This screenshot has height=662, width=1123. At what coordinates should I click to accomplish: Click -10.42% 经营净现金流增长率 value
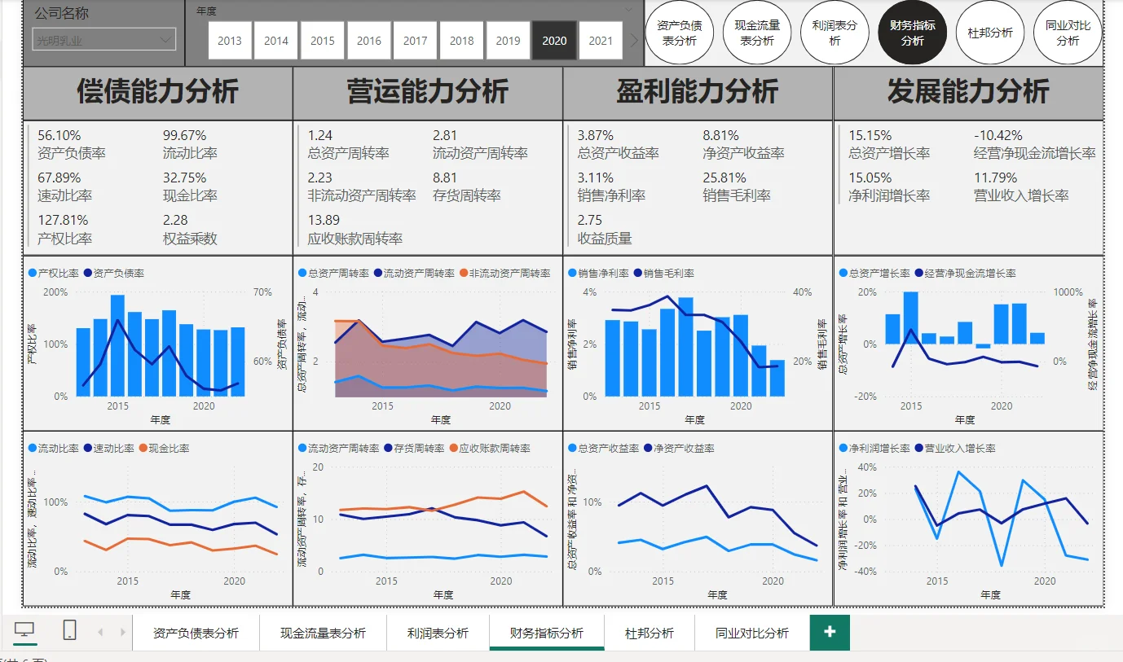(x=998, y=136)
